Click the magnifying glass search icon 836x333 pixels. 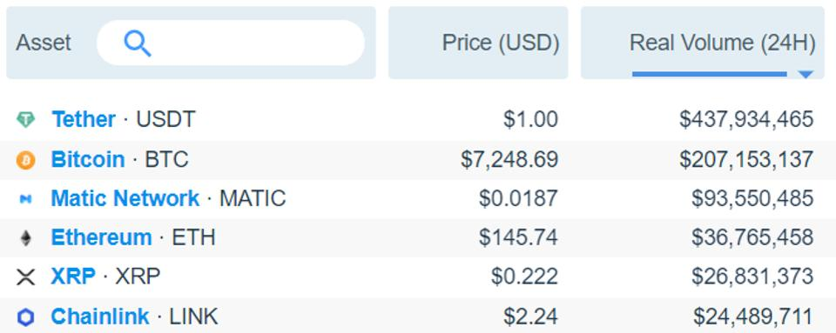[138, 43]
